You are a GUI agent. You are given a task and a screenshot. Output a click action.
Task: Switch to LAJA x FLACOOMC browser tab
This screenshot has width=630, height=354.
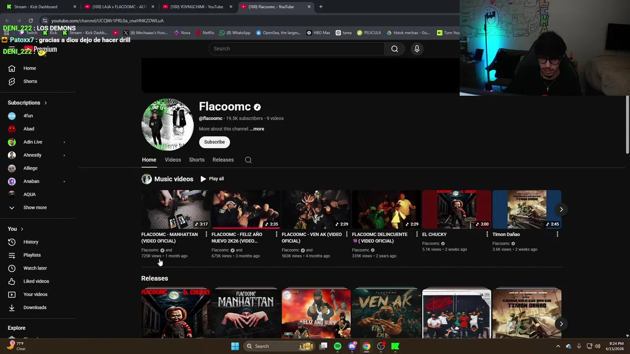point(120,7)
